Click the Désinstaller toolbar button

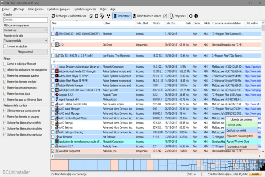122,16
